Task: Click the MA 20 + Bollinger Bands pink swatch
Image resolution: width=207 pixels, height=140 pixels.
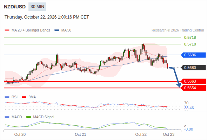Action: [x=7, y=30]
